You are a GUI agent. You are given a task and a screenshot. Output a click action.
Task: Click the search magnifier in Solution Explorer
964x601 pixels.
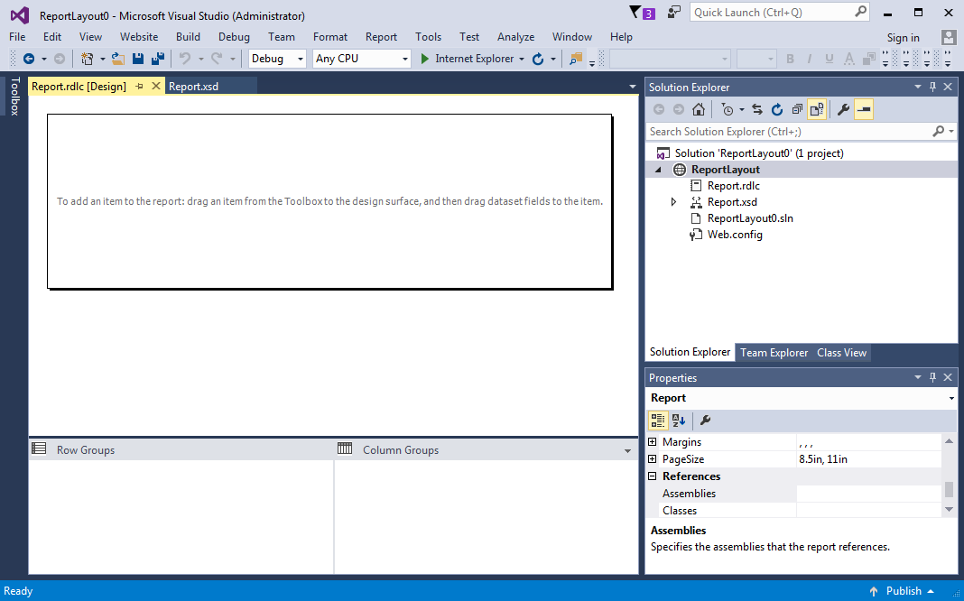click(938, 131)
